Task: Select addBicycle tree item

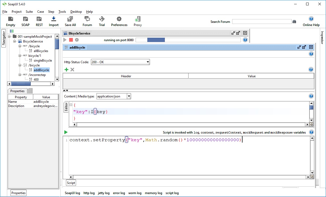Action: [x=41, y=70]
